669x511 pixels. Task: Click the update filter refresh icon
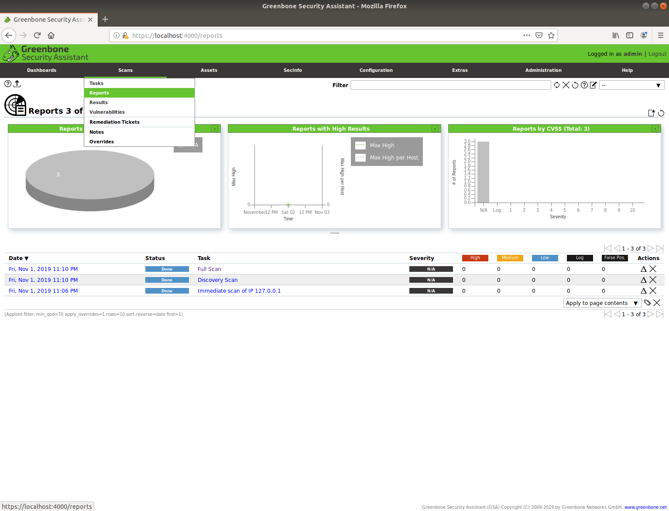[x=557, y=85]
